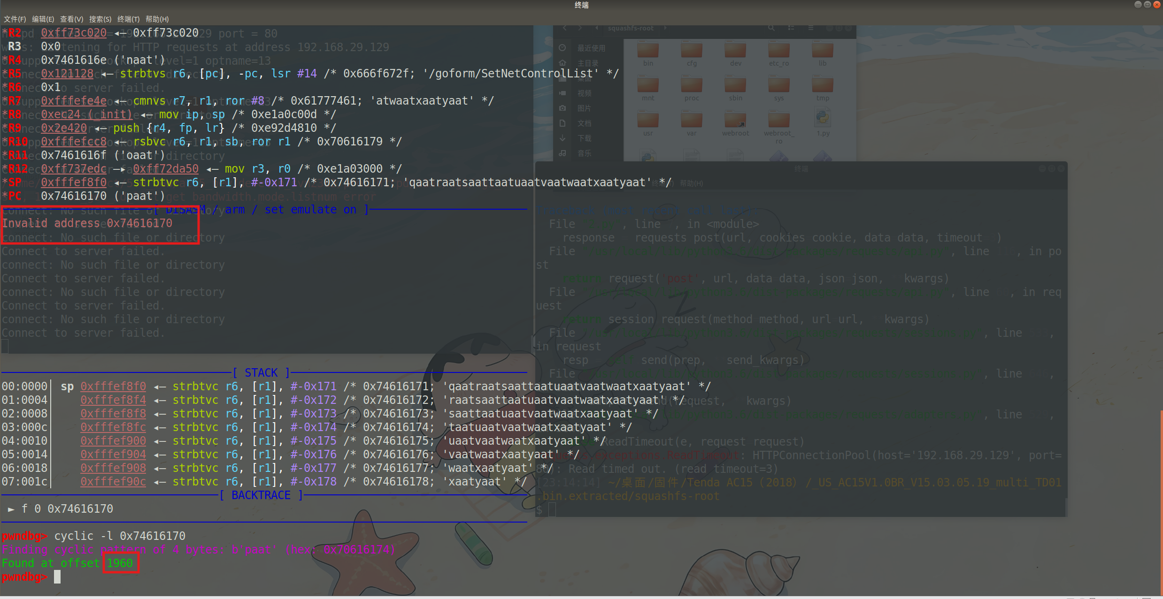The image size is (1163, 599).
Task: Click the R9 address 0x2e420
Action: (64, 128)
